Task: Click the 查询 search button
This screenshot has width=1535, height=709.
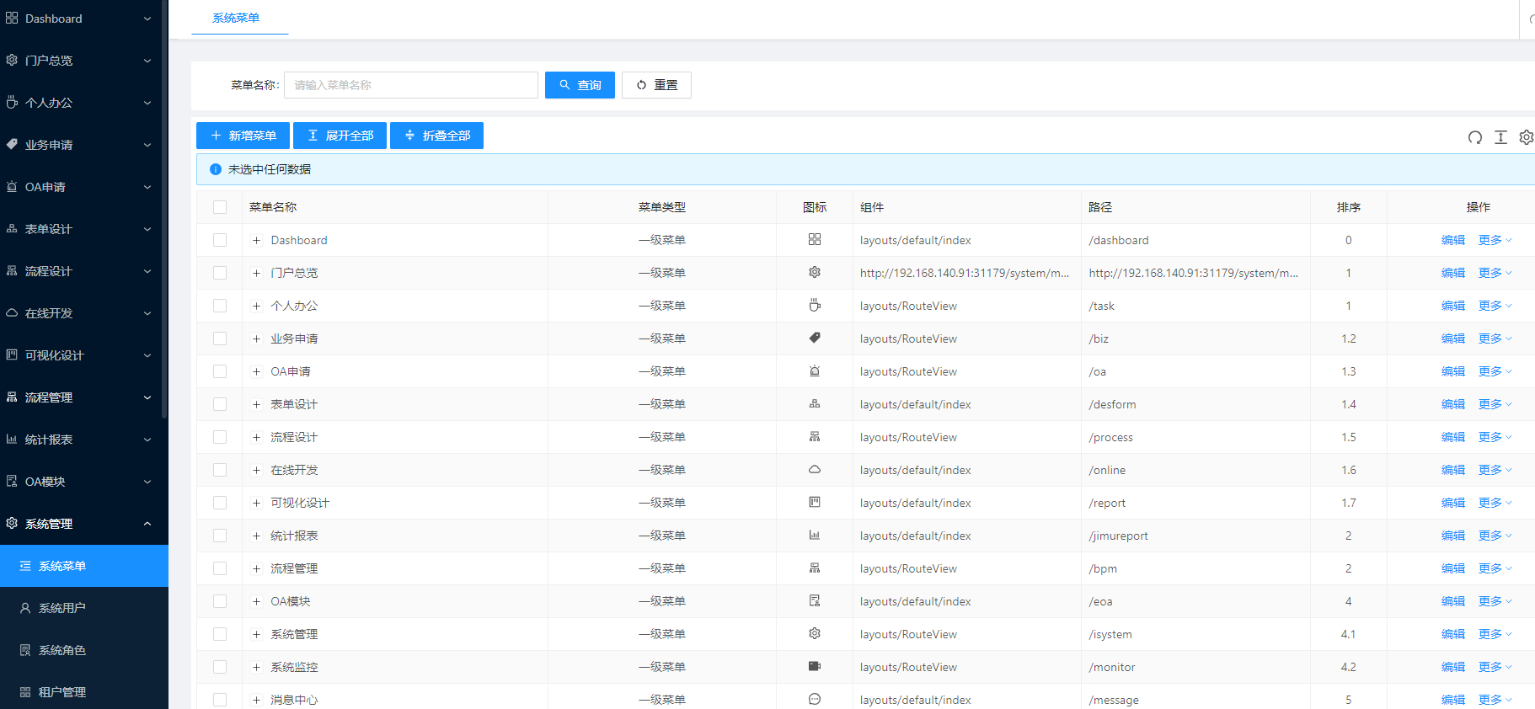Action: (x=580, y=85)
